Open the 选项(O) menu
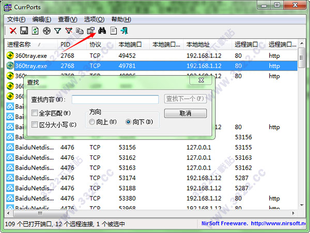The image size is (310, 233). 95,20
